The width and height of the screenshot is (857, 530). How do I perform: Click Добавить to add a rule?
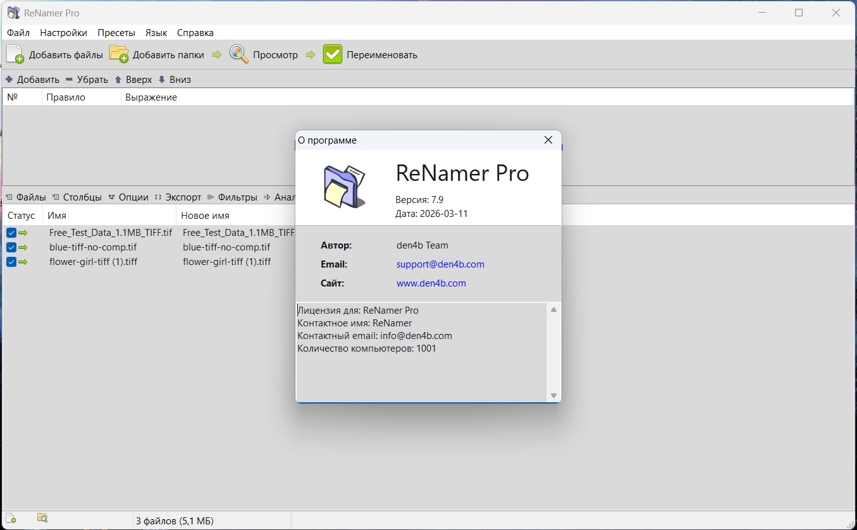tap(32, 80)
